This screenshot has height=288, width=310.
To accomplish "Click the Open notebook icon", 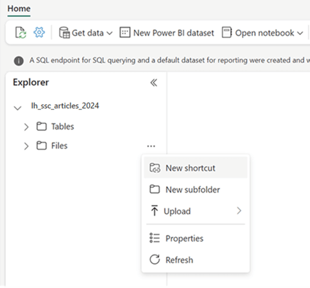I will point(227,33).
